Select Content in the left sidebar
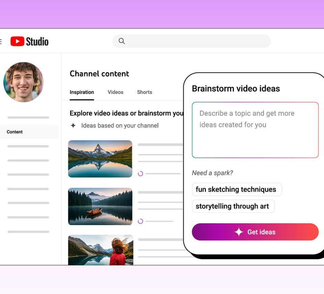The height and width of the screenshot is (294, 324). [x=15, y=132]
